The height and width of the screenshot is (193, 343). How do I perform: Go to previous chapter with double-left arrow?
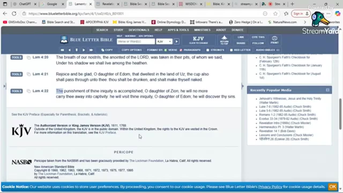coord(62,50)
